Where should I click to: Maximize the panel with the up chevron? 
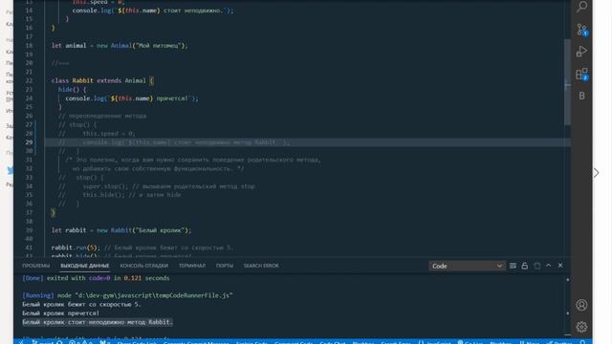[548, 266]
